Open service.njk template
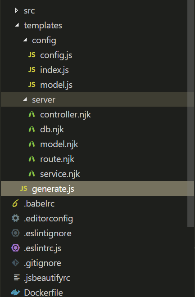Screen dimensions: 195x297 60,174
